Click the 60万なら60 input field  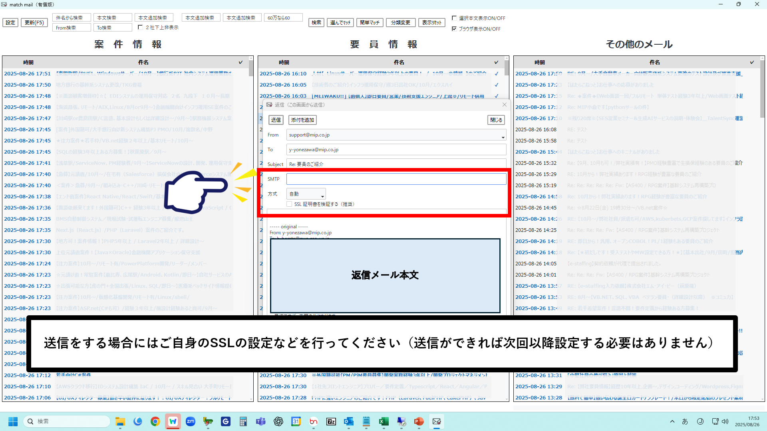click(x=283, y=18)
